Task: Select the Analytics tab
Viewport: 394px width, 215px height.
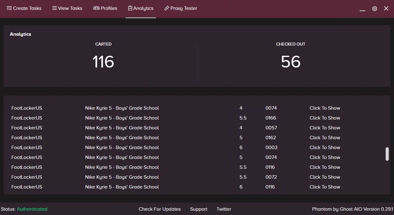Action: click(x=141, y=8)
